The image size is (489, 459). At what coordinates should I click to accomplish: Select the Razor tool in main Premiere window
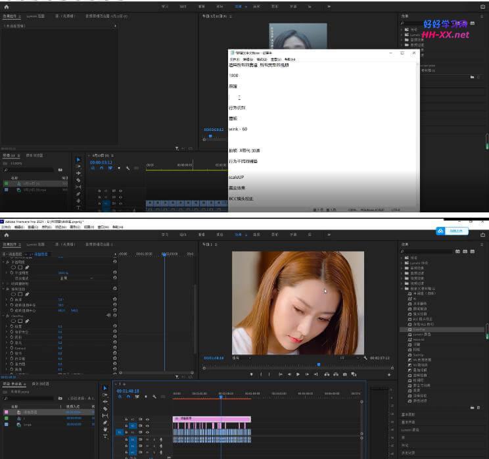pos(105,408)
